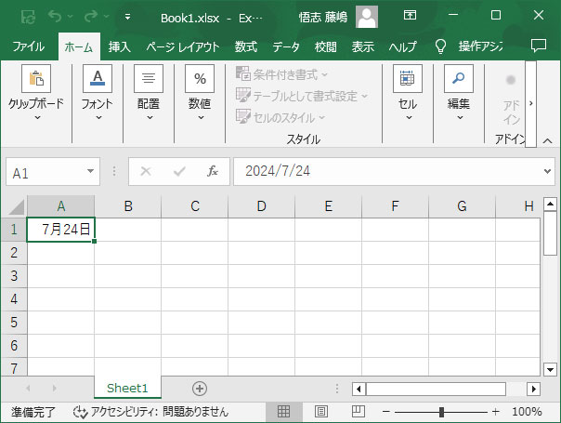The image size is (561, 423).
Task: Open the データ tab
Action: coord(286,46)
